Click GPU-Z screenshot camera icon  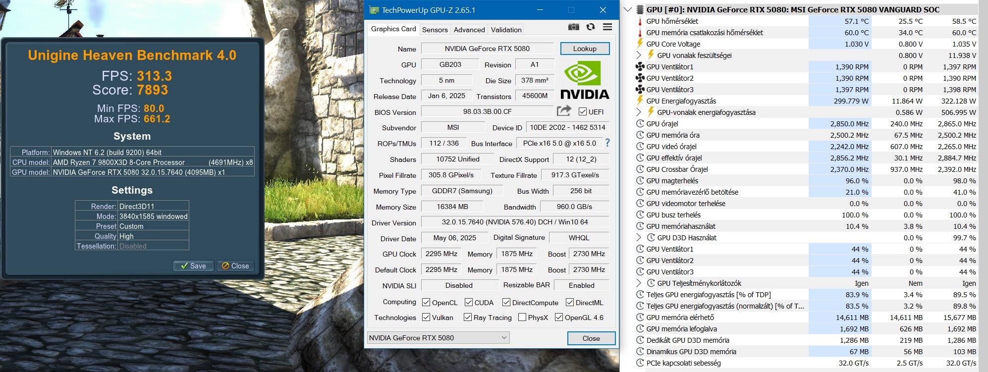pyautogui.click(x=574, y=27)
